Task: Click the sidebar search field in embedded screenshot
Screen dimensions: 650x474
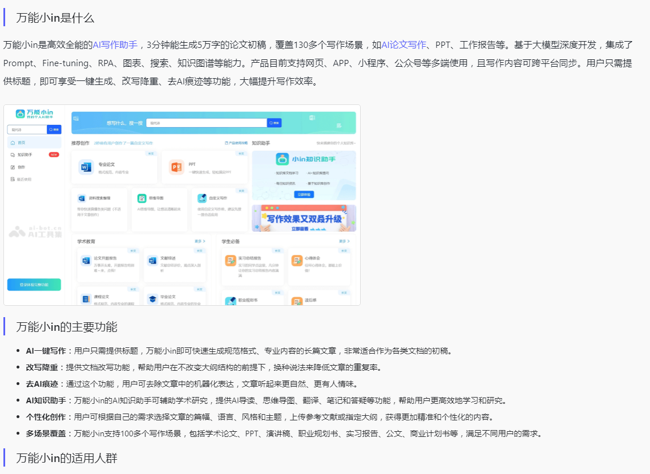Action: pos(27,129)
